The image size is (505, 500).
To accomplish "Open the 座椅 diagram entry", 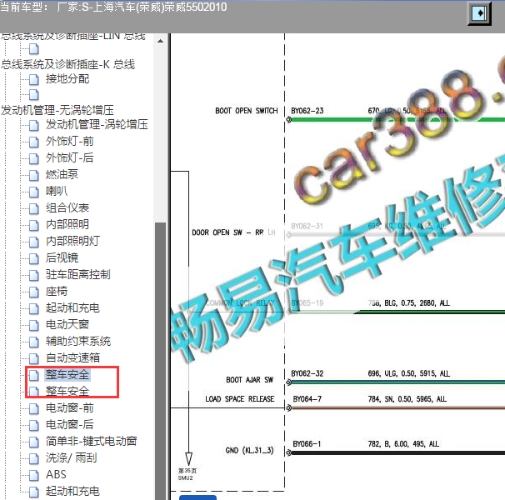I will click(57, 291).
